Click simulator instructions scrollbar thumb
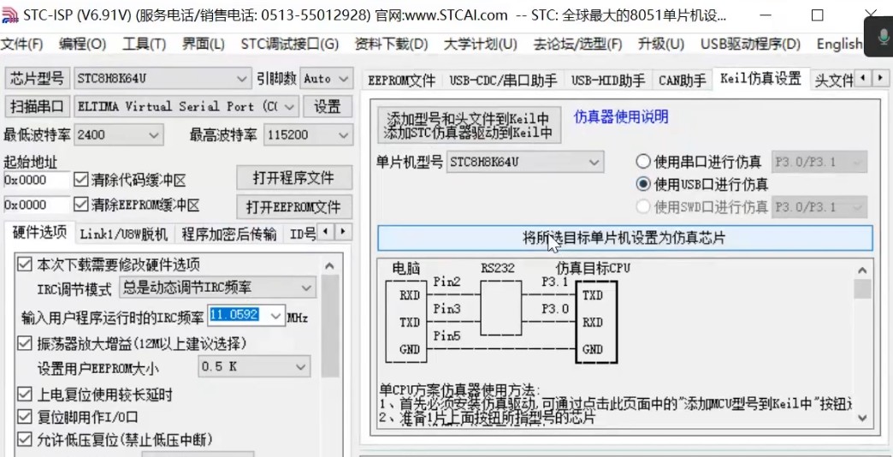893x457 pixels. point(862,289)
